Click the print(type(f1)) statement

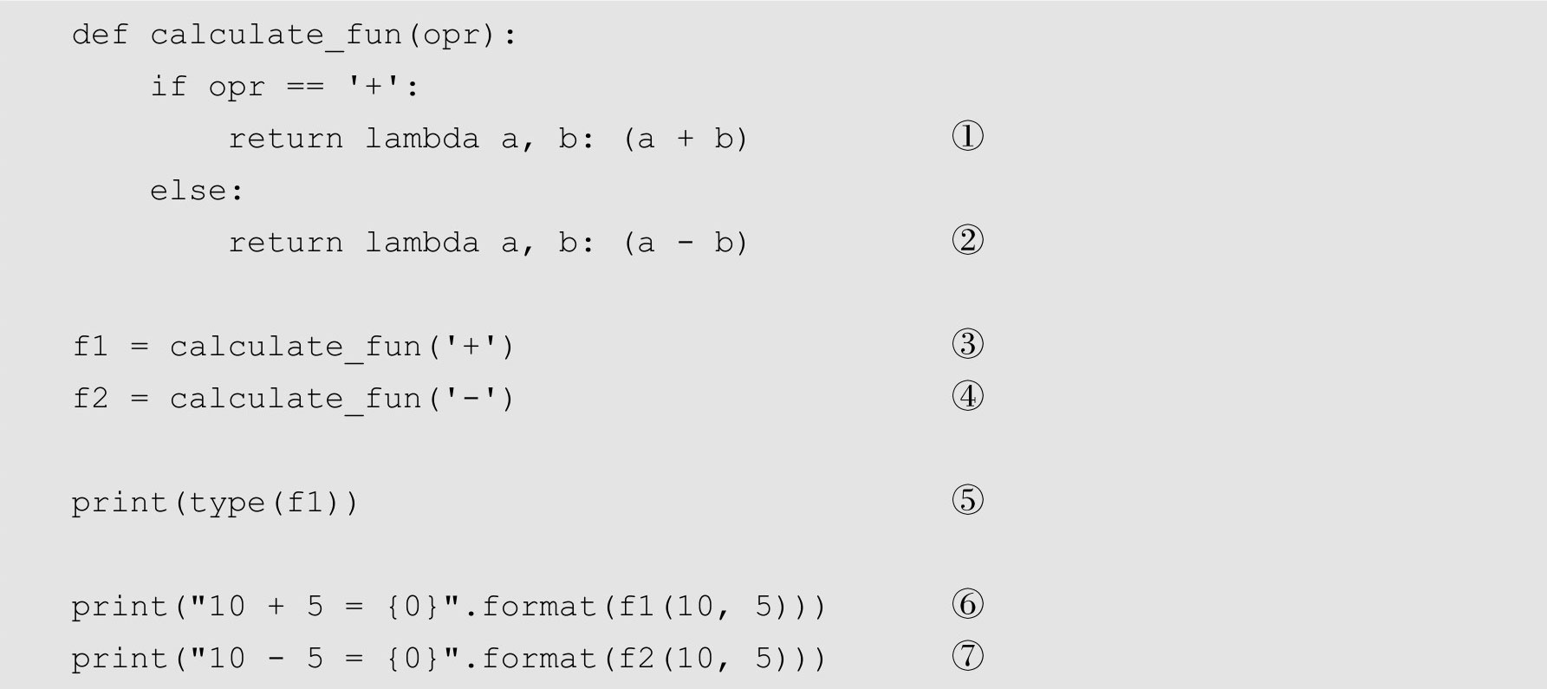[x=215, y=504]
